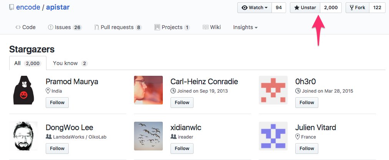Open the encode organization link
The height and width of the screenshot is (160, 389).
point(28,7)
